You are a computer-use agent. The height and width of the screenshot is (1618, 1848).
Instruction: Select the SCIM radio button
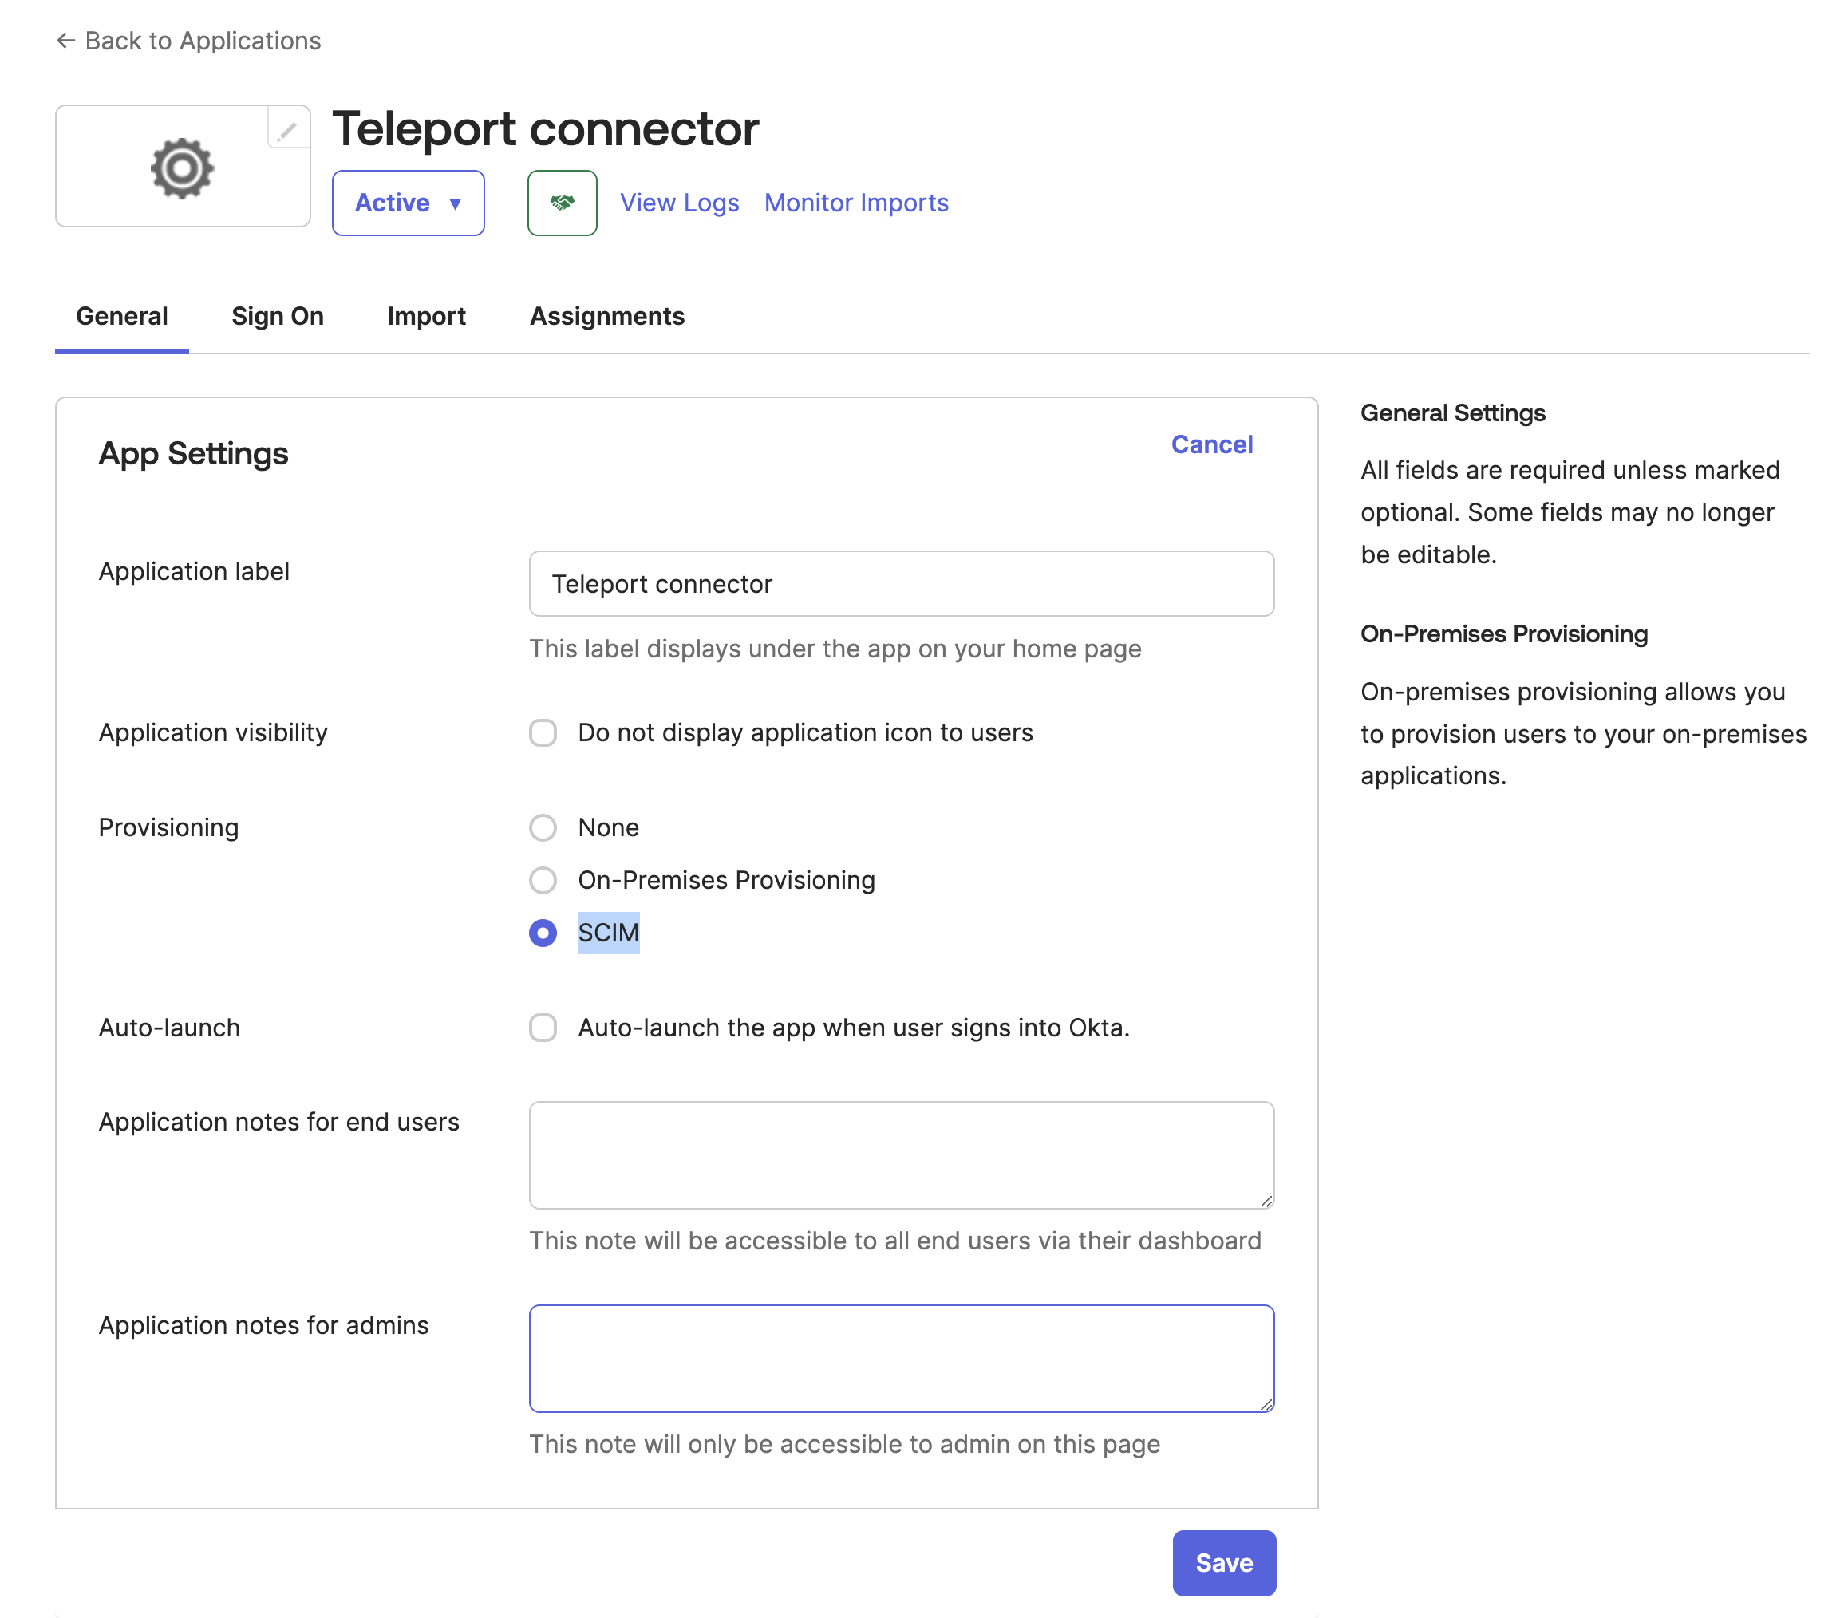(x=543, y=933)
